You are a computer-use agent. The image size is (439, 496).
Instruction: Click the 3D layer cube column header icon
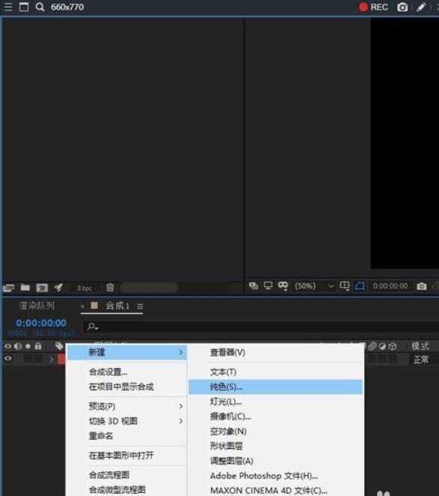pos(392,346)
